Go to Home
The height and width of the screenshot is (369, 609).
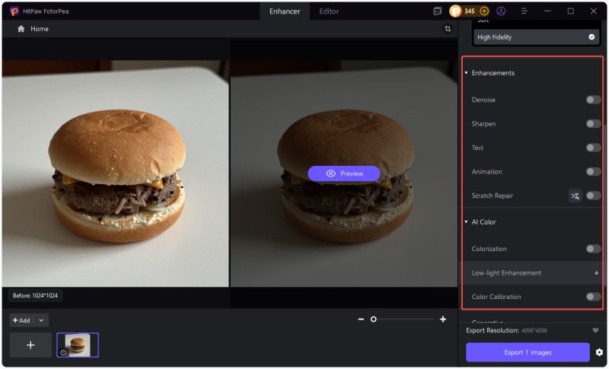[x=40, y=29]
